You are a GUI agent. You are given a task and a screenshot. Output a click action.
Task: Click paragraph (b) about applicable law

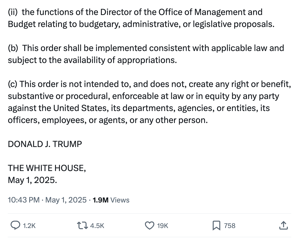[146, 54]
